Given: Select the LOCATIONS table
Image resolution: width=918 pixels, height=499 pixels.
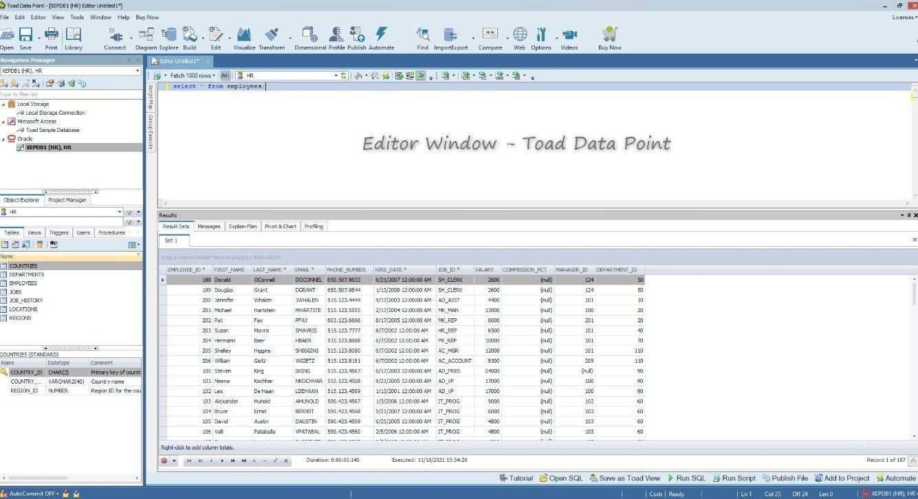Looking at the screenshot, I should coord(23,309).
